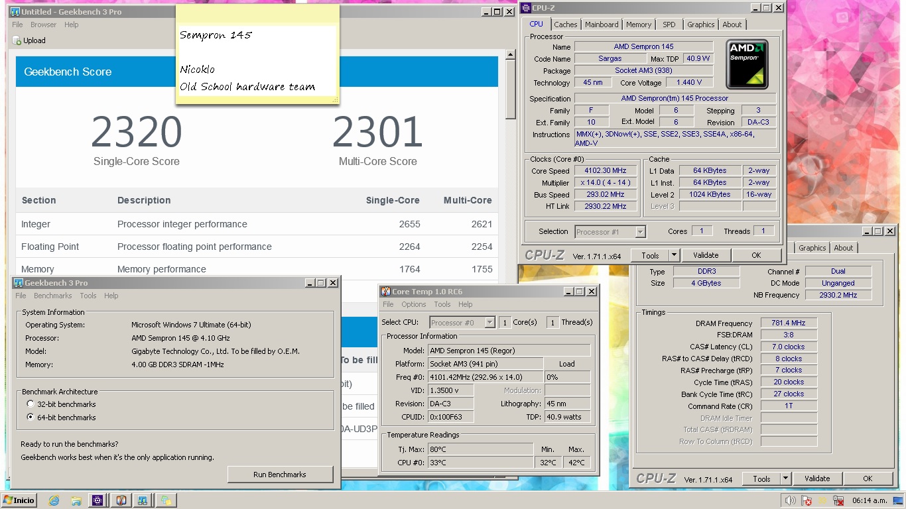Click the Run Benchmarks button

pyautogui.click(x=280, y=475)
